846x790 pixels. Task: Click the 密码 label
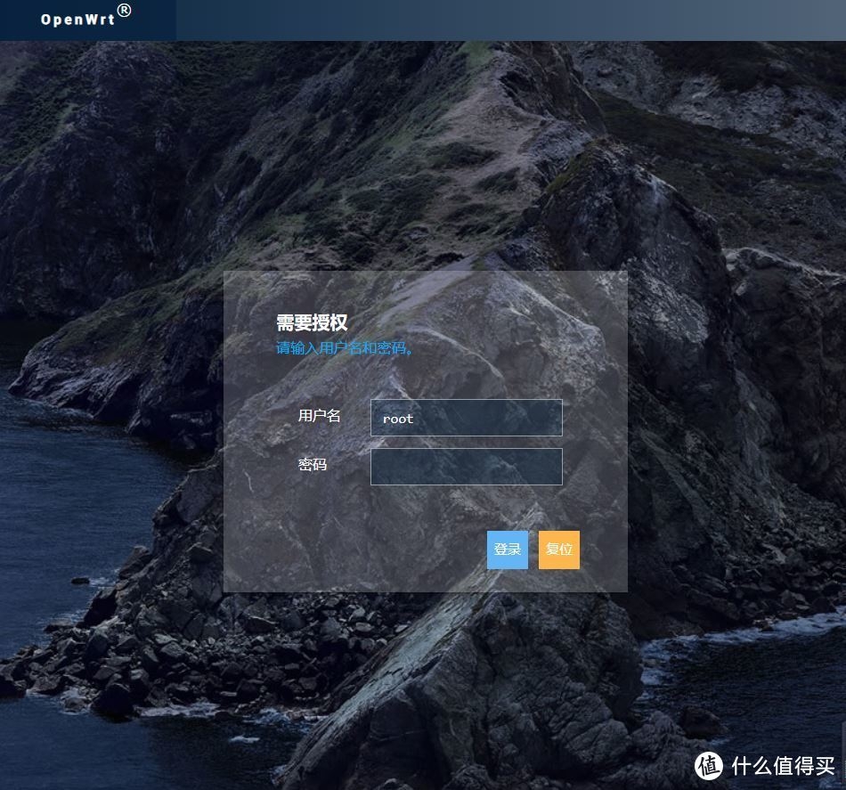coord(313,465)
